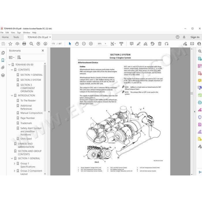The width and height of the screenshot is (202, 202).
Task: Expand the Group 1 Specifications bookmark
Action: point(14,164)
